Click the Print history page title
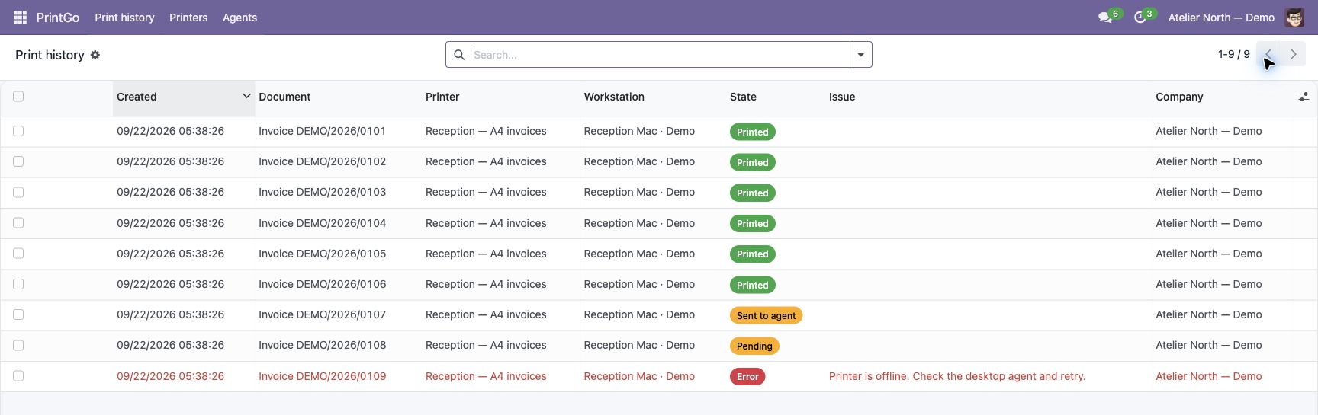Image resolution: width=1318 pixels, height=415 pixels. click(50, 55)
